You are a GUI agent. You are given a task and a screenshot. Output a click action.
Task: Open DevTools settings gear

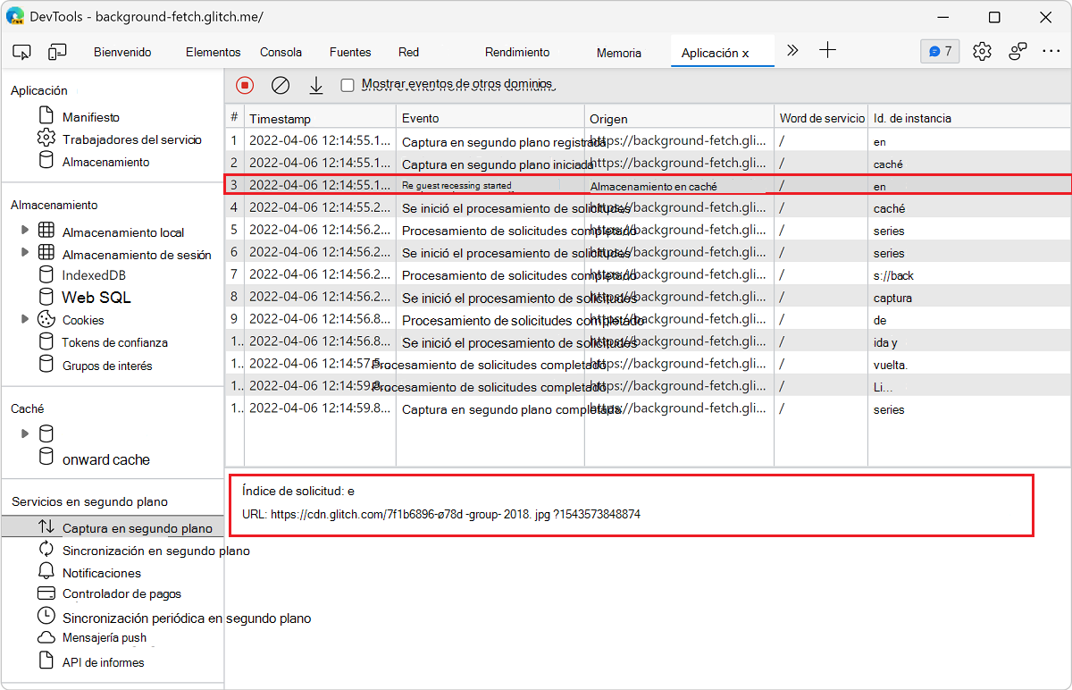[982, 51]
